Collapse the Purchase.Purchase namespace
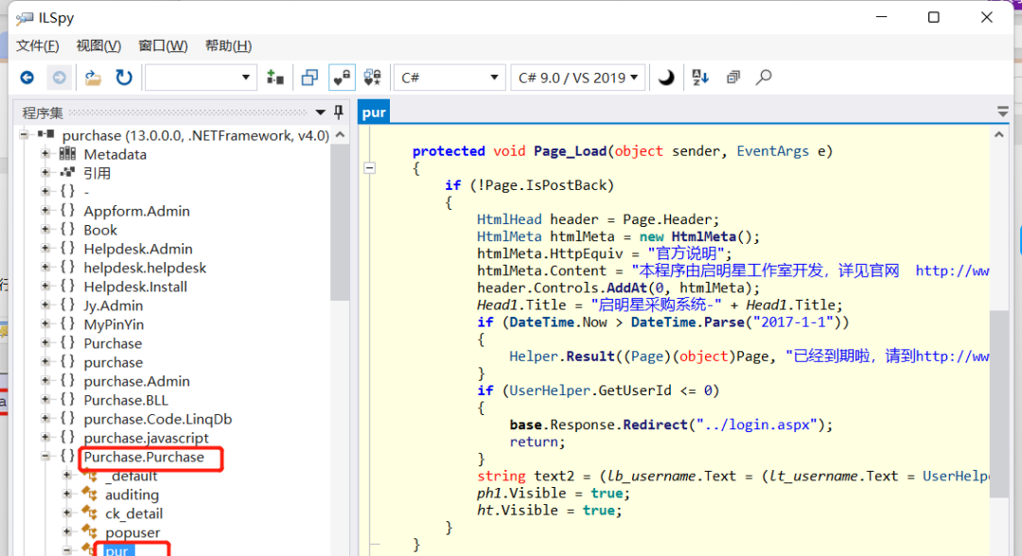The height and width of the screenshot is (556, 1022). click(45, 456)
